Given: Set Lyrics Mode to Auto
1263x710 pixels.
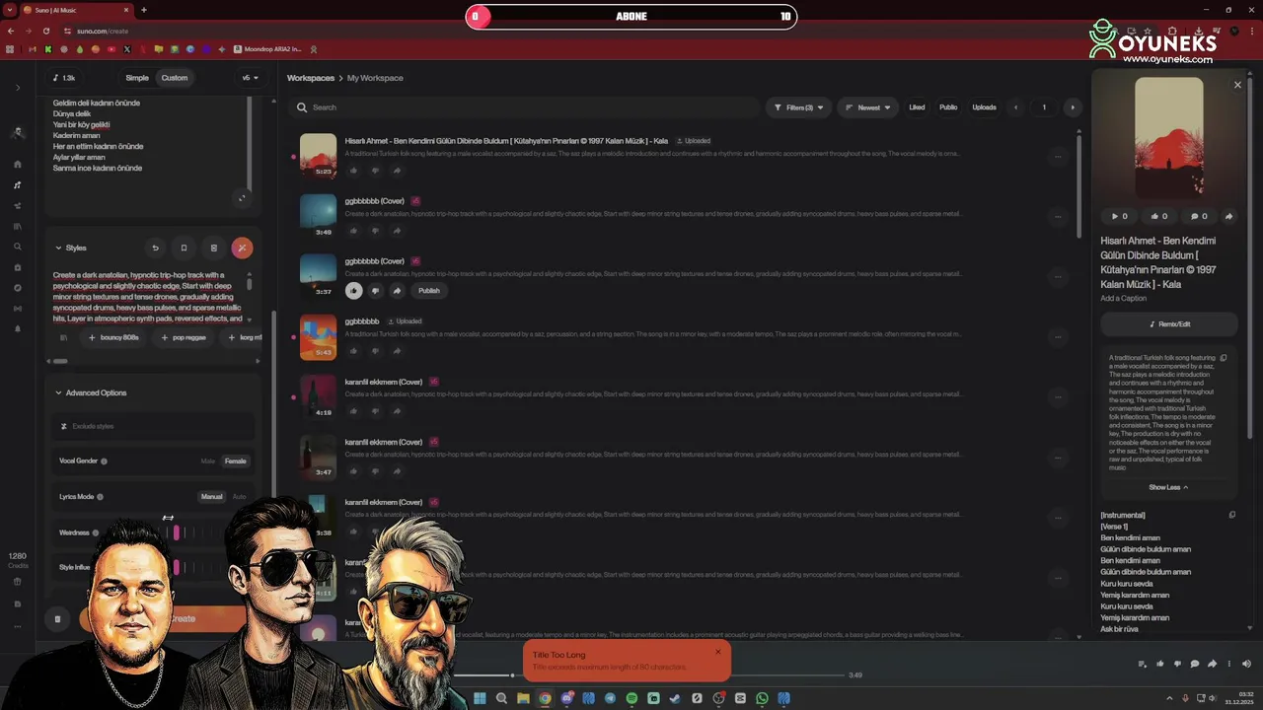Looking at the screenshot, I should click(239, 497).
